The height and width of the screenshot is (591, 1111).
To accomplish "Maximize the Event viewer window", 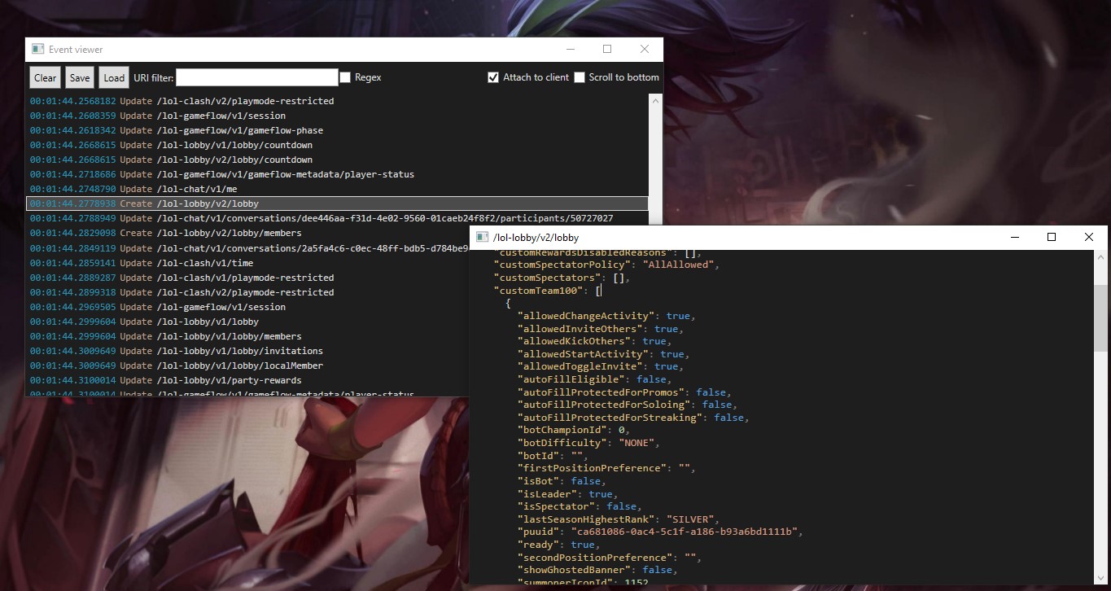I will pyautogui.click(x=607, y=49).
